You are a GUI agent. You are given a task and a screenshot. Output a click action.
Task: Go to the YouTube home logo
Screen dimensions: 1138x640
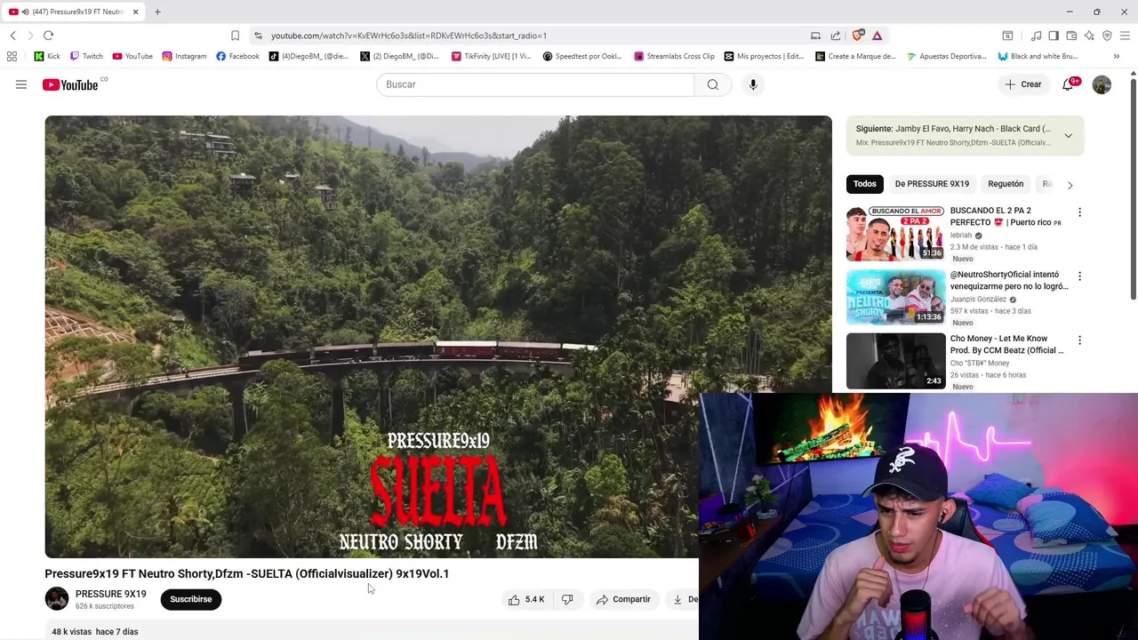coord(70,84)
